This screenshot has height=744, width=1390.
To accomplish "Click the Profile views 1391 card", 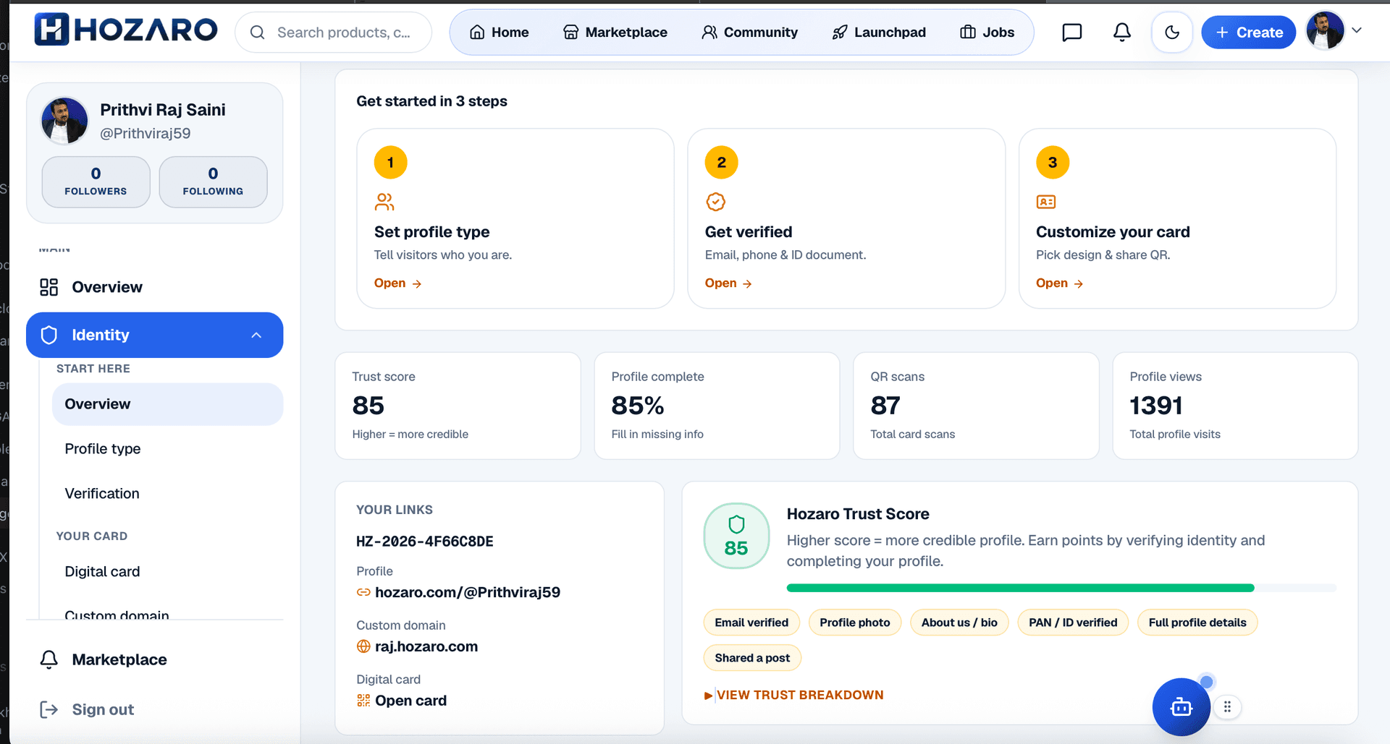I will [x=1235, y=406].
